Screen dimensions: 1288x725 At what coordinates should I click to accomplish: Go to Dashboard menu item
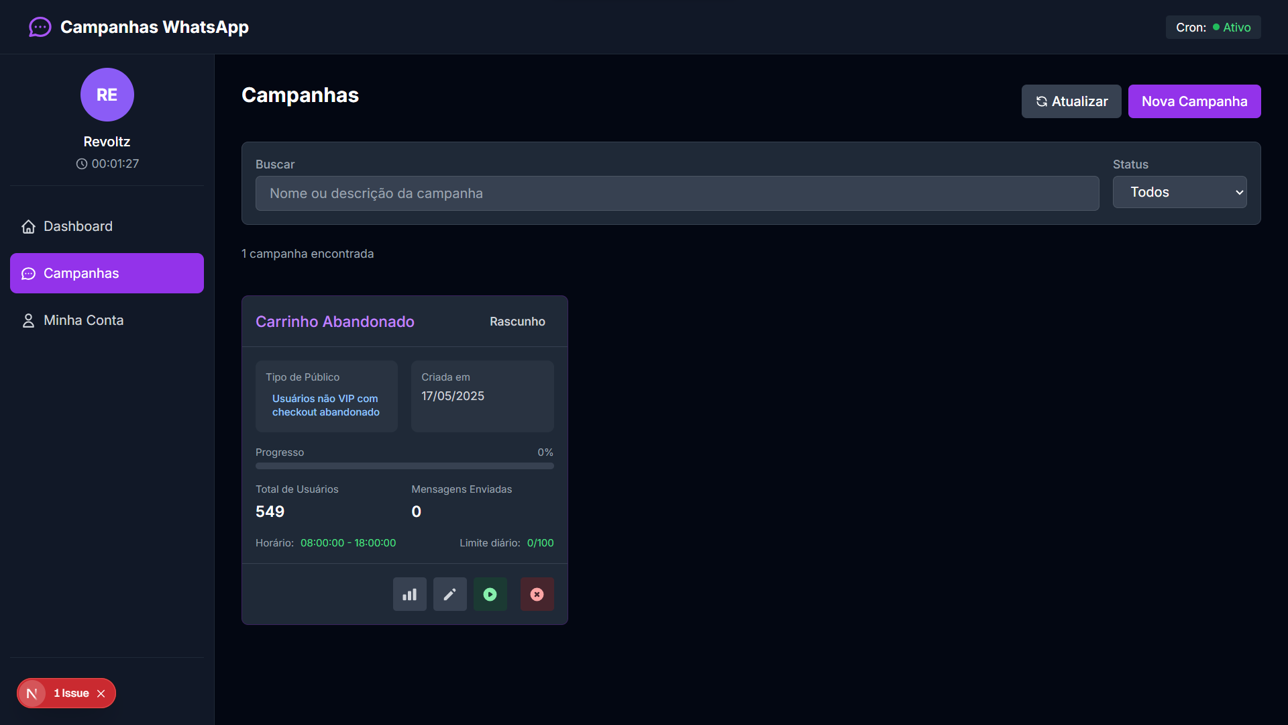coord(107,226)
